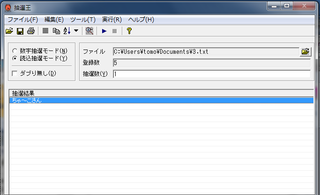Select the result row ちゃ～こさん
Image resolution: width=320 pixels, height=195 pixels.
point(161,101)
